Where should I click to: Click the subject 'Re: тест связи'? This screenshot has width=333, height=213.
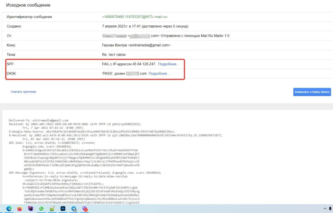coord(114,55)
